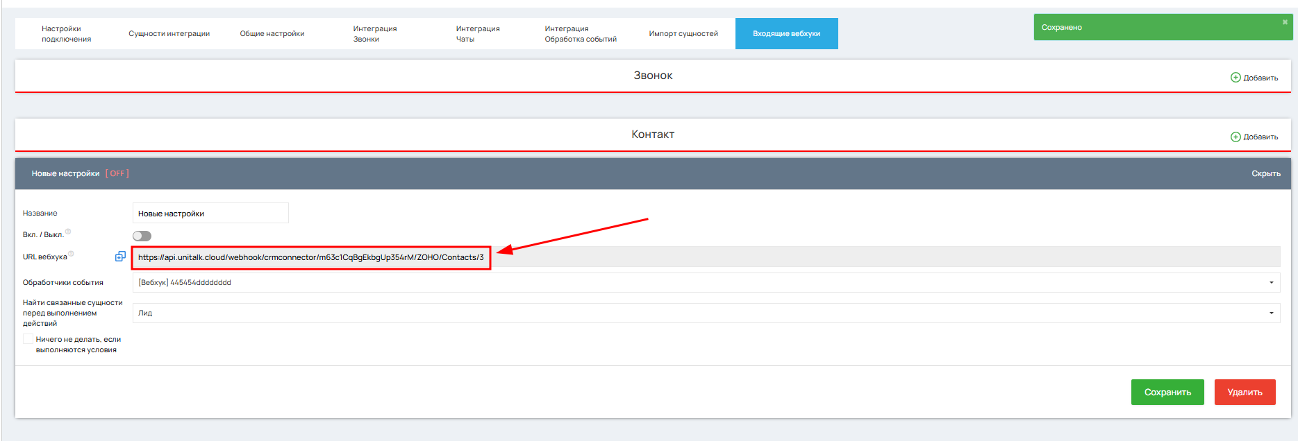
Task: Click plus icon to add Контакт webhook
Action: coord(1235,137)
